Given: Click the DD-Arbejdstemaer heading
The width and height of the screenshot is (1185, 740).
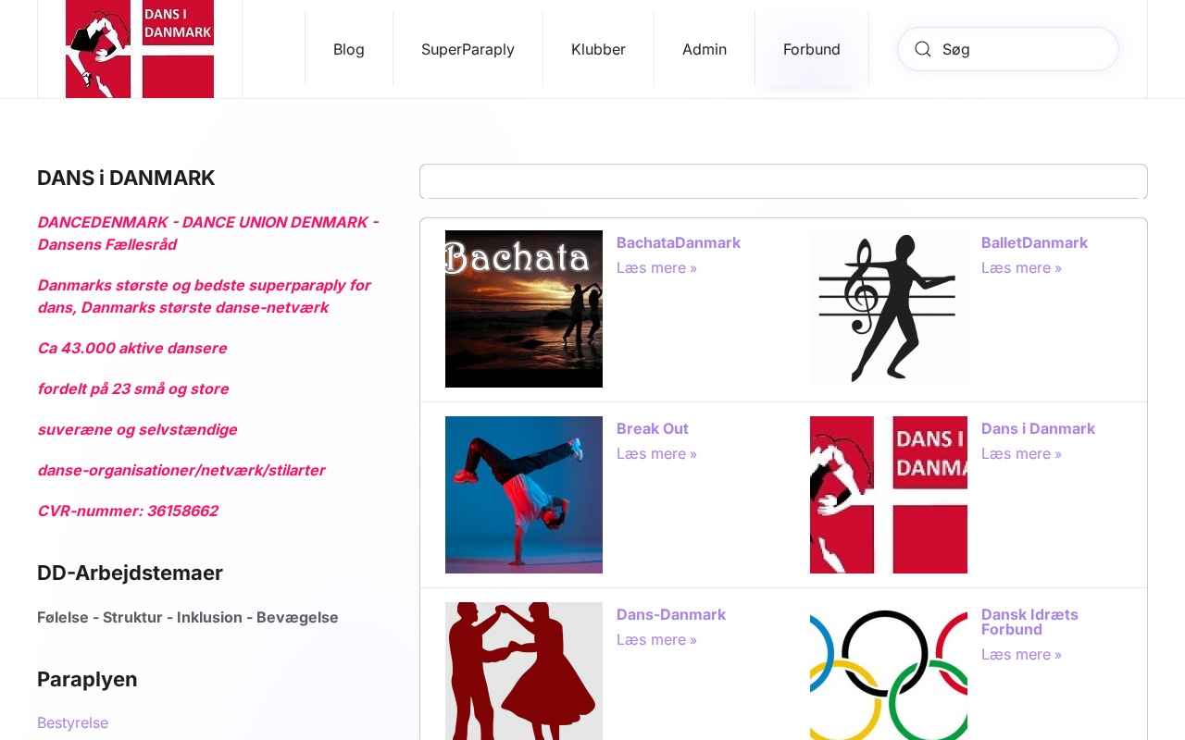Looking at the screenshot, I should 130,573.
